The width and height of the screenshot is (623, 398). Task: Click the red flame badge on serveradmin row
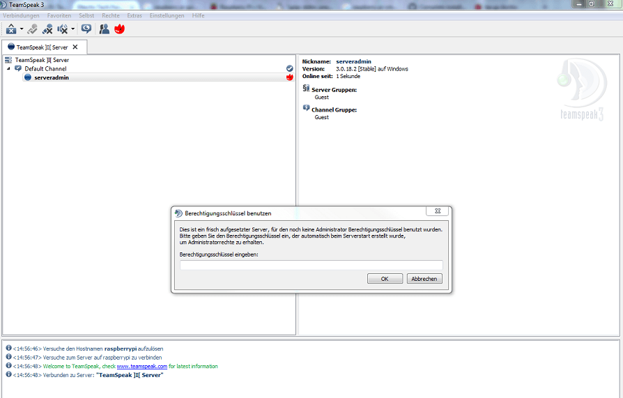(290, 77)
